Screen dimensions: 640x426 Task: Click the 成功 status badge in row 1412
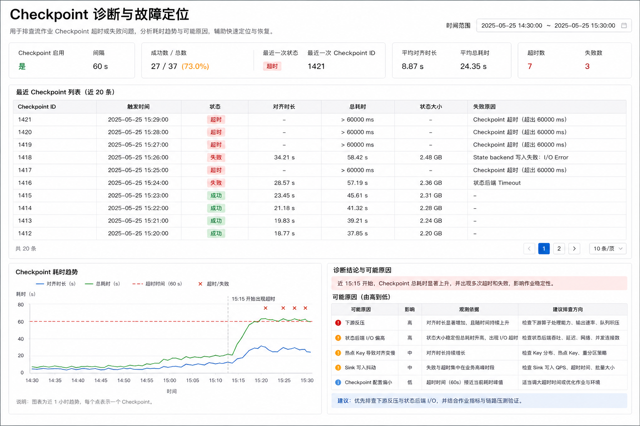point(216,233)
